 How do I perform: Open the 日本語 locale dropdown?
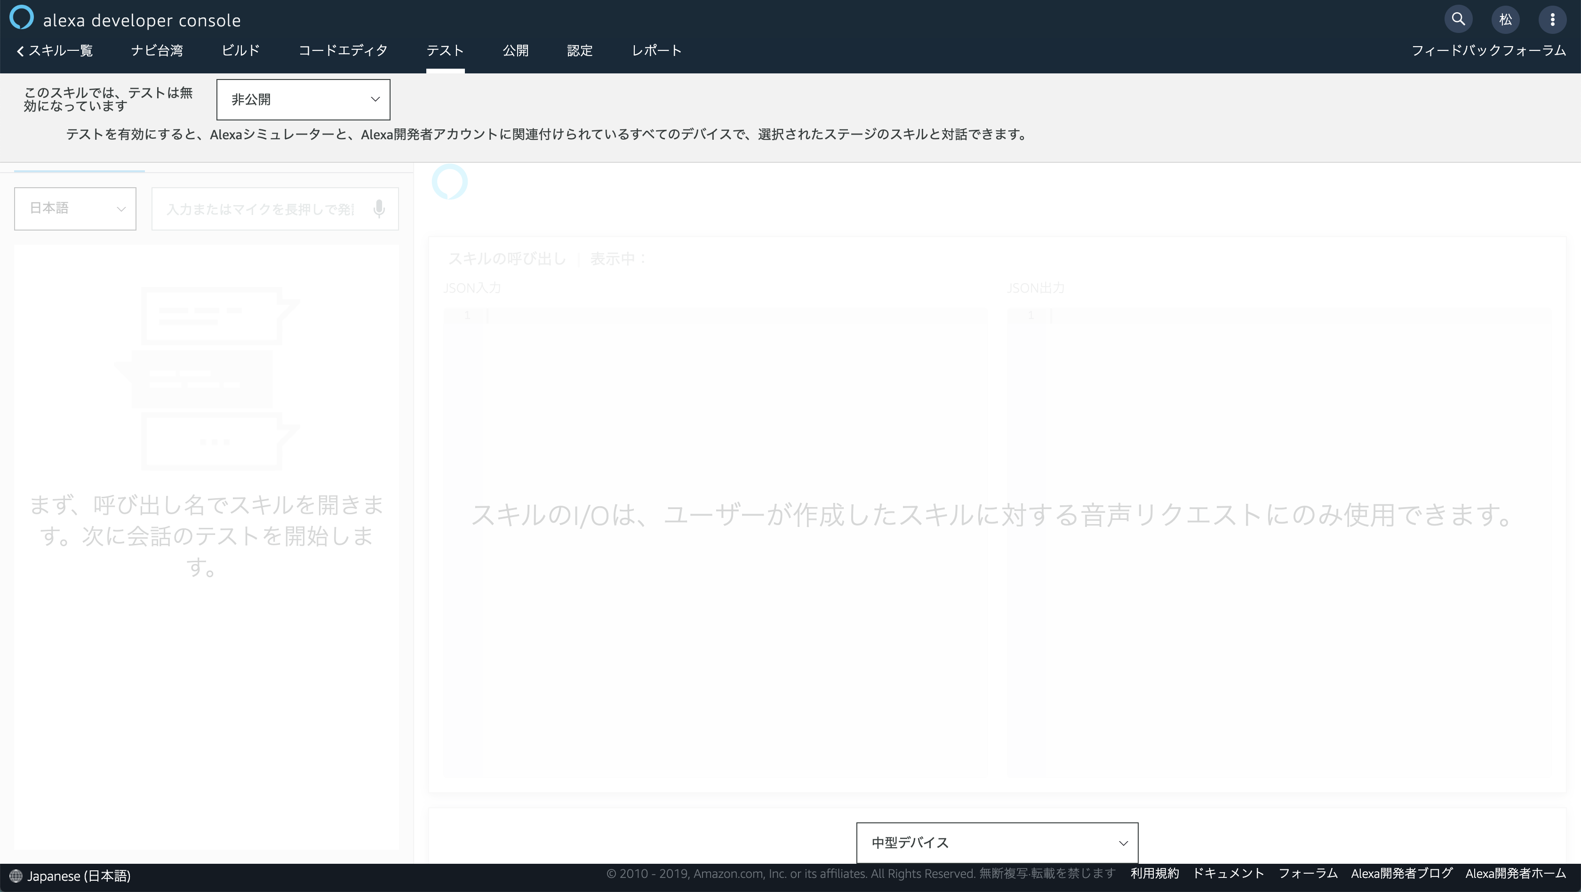pyautogui.click(x=75, y=208)
